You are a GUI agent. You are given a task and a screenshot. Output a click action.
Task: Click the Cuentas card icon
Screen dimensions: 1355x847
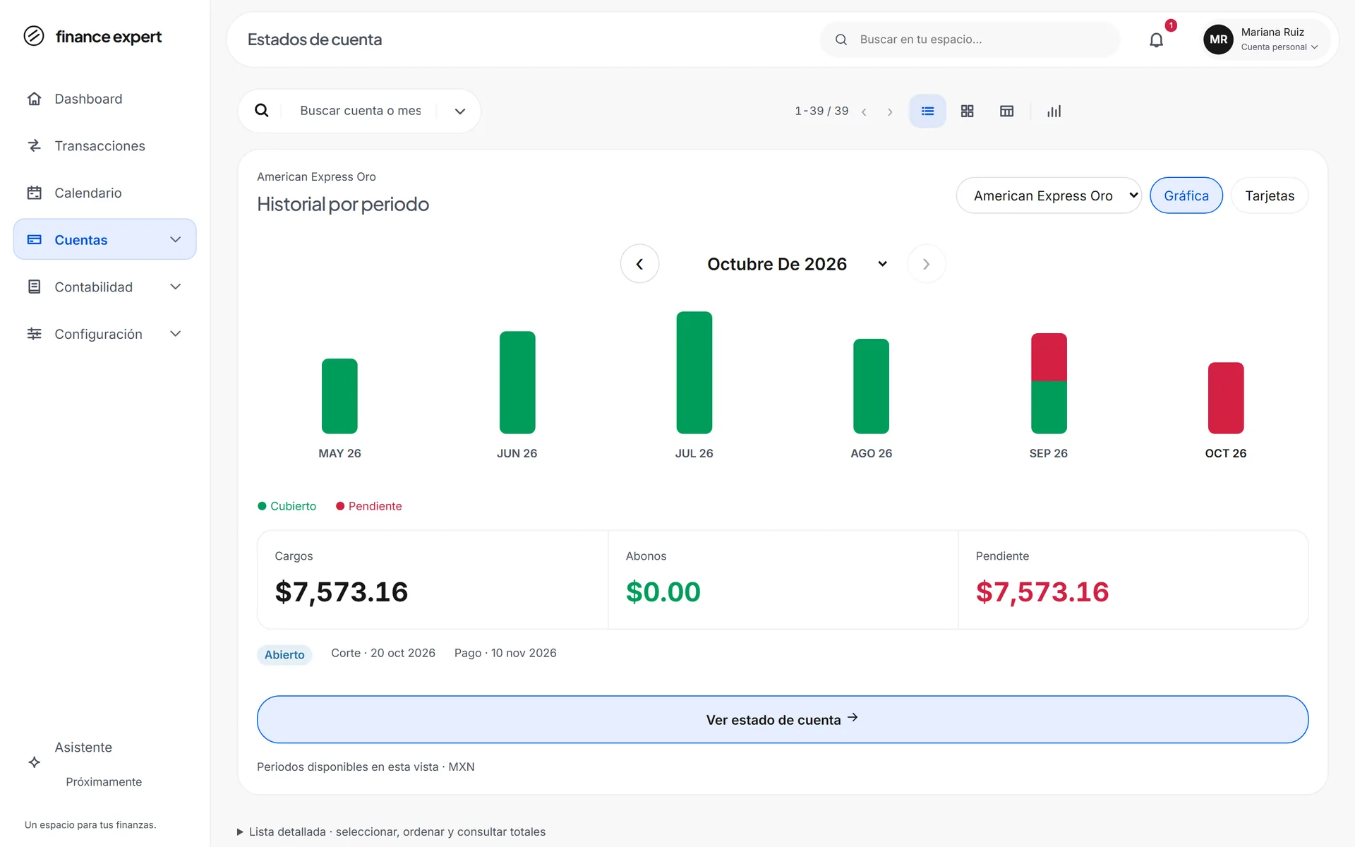pos(34,239)
